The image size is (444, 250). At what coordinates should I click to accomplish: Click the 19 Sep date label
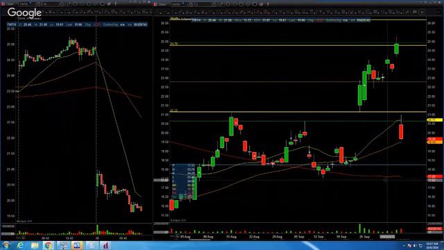click(x=341, y=237)
